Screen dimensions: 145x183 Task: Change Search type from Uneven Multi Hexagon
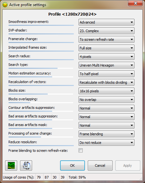tap(107, 65)
